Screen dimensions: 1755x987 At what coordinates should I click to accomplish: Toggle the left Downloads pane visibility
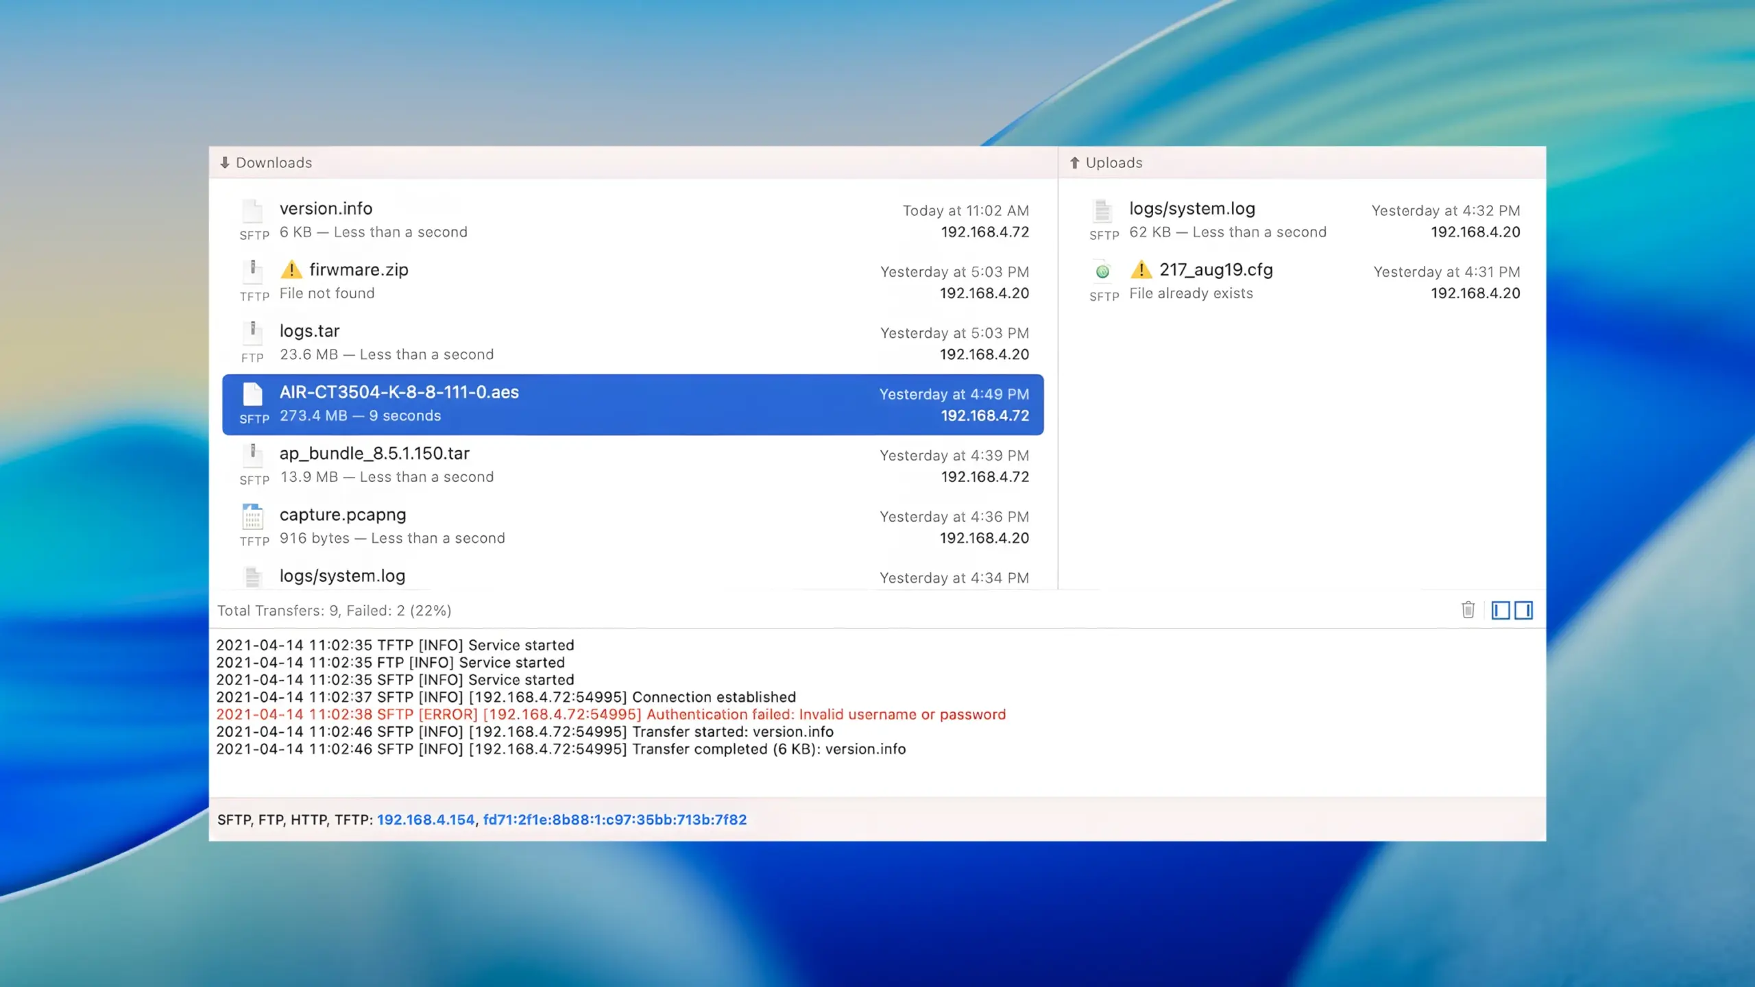point(1500,610)
